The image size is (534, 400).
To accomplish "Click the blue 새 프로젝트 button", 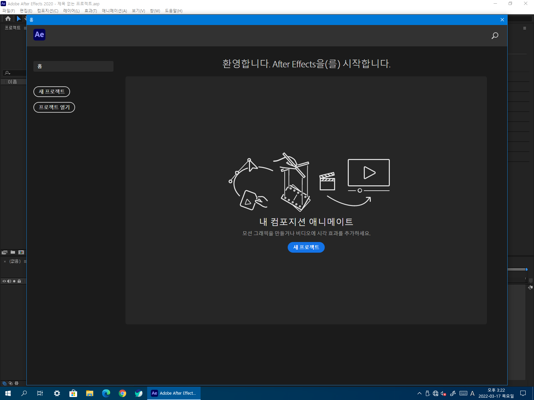I will 306,247.
